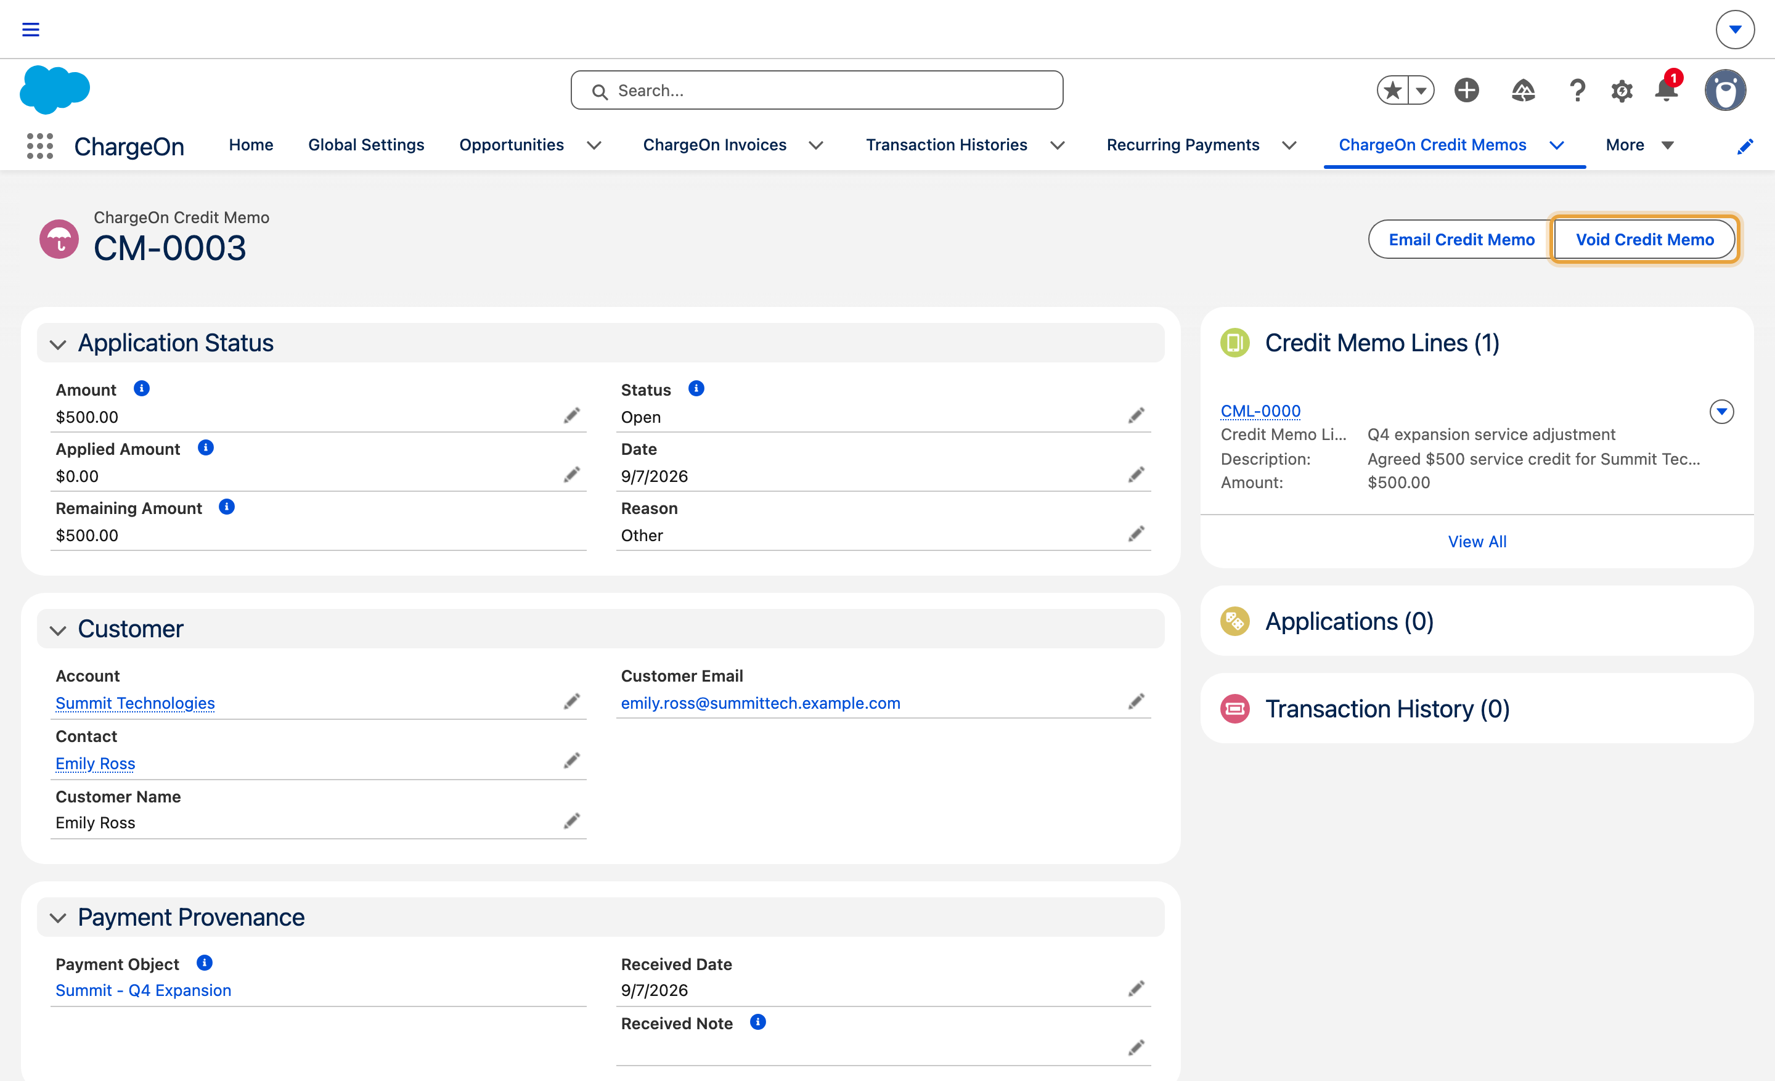This screenshot has width=1775, height=1081.
Task: Show info for Applied Amount field
Action: (x=206, y=448)
